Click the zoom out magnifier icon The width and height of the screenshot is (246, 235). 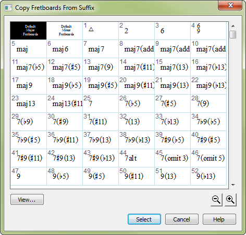point(216,200)
